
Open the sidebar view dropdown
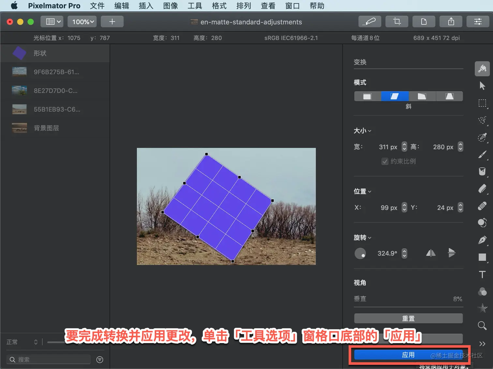[52, 21]
